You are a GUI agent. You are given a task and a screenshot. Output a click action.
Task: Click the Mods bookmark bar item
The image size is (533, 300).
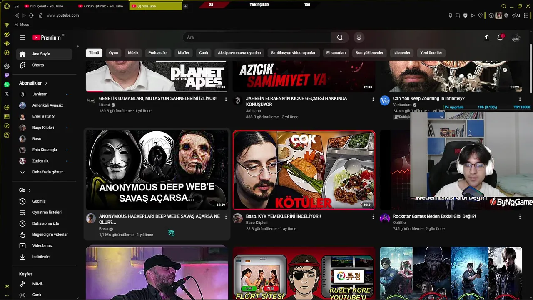click(22, 25)
